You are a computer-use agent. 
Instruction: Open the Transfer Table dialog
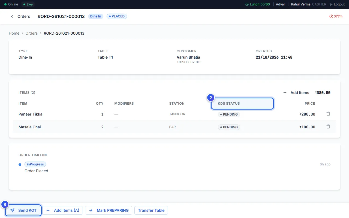[151, 210]
